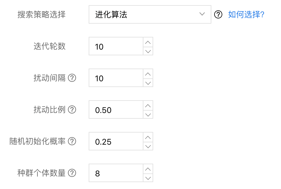Increase the 随机初始化概率 value
This screenshot has height=189, width=281.
tap(148, 137)
